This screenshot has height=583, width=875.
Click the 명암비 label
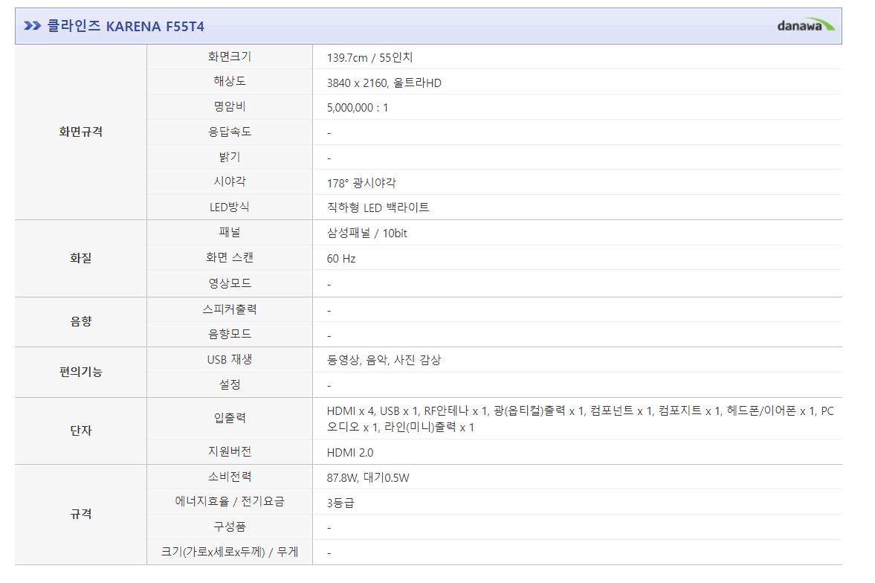click(x=230, y=106)
